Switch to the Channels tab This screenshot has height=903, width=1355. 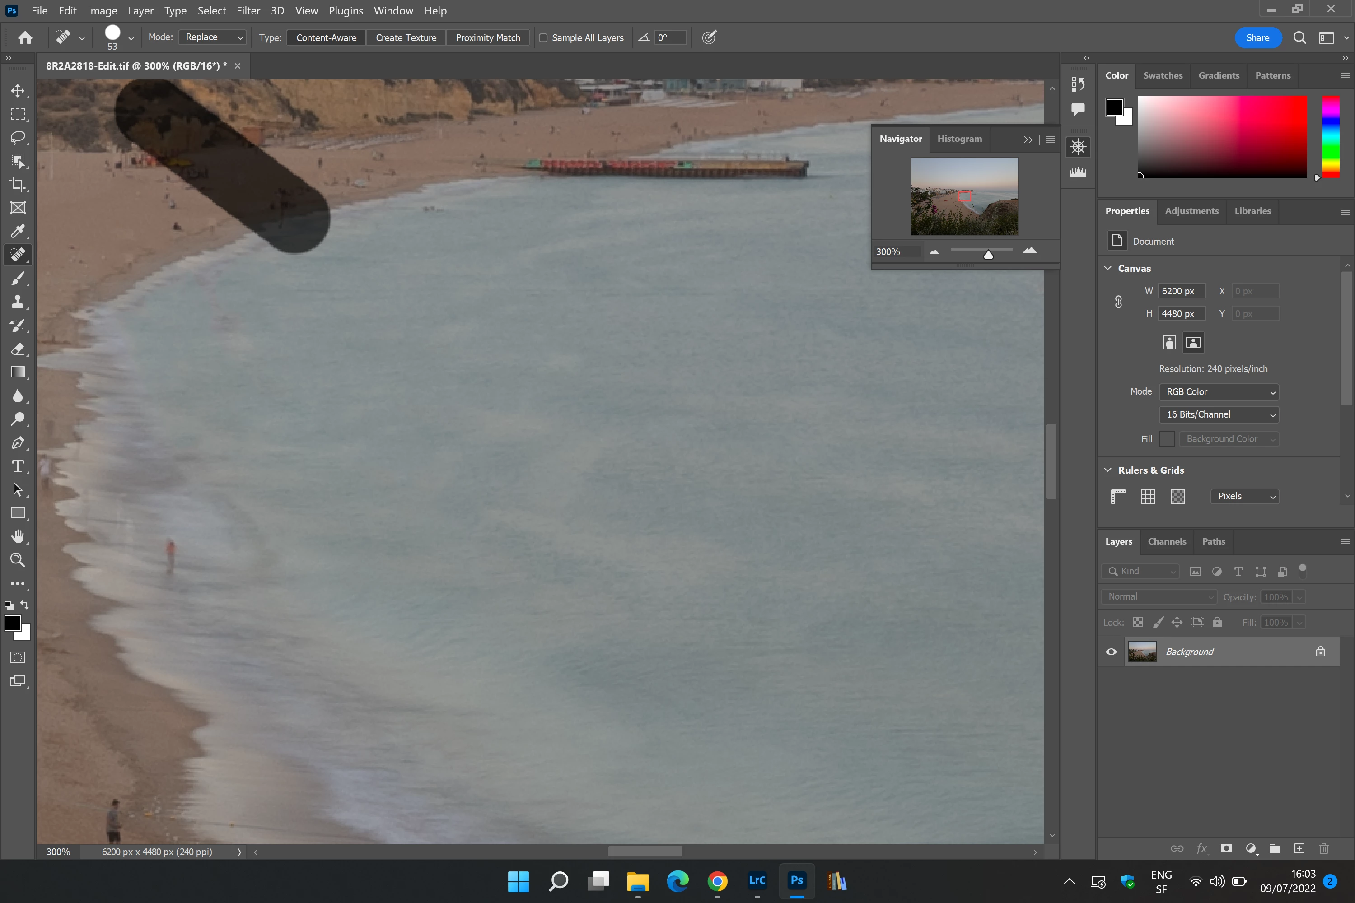pos(1167,541)
